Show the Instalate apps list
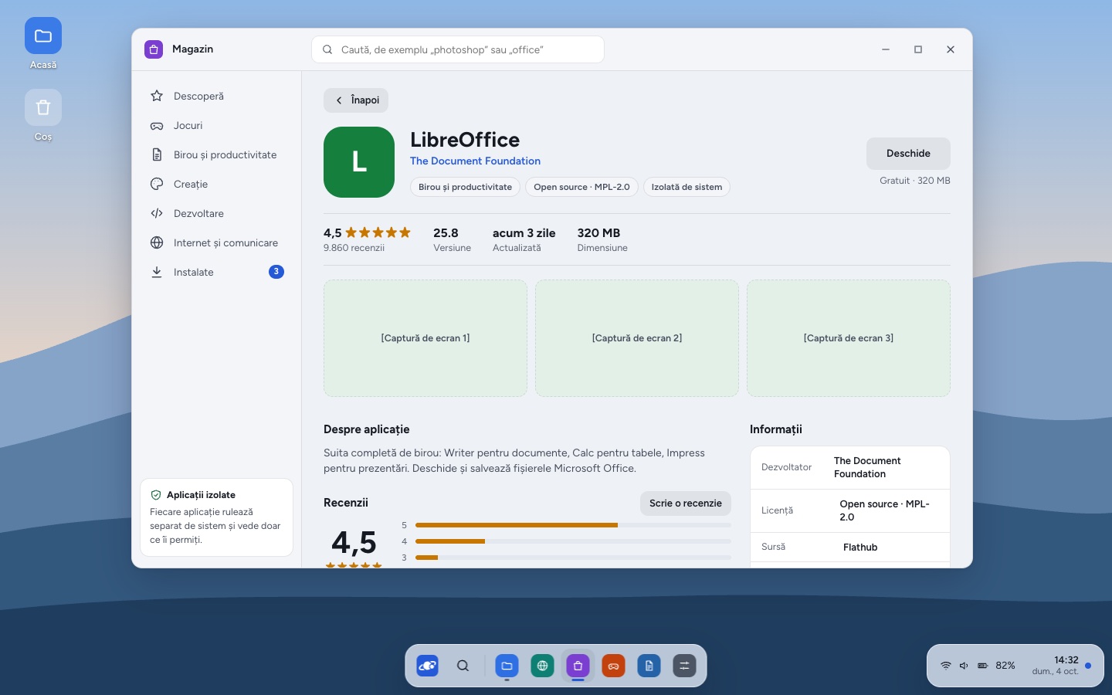 (216, 272)
